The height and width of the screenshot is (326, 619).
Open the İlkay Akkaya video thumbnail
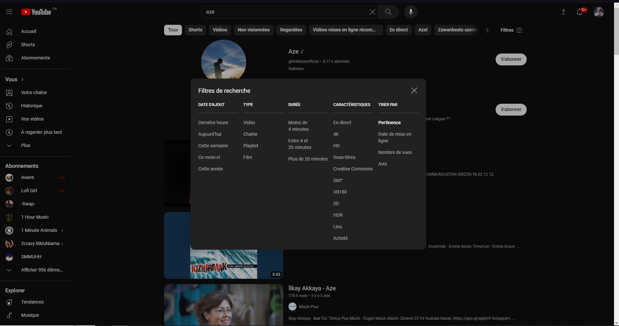coord(224,305)
